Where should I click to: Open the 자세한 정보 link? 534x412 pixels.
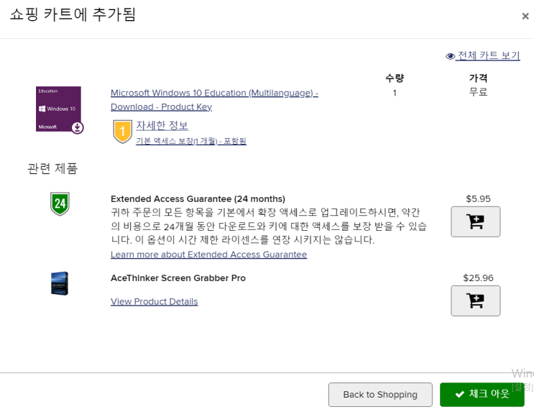pyautogui.click(x=162, y=125)
